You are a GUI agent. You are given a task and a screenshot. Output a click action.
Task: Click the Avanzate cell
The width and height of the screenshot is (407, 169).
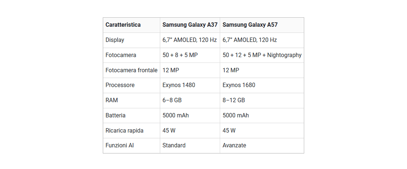[234, 146]
